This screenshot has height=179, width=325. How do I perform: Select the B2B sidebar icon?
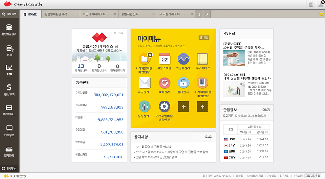[x=9, y=70]
